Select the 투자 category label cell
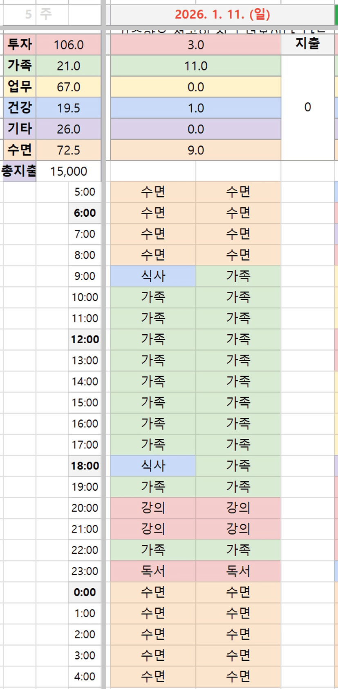This screenshot has height=689, width=338. point(20,45)
